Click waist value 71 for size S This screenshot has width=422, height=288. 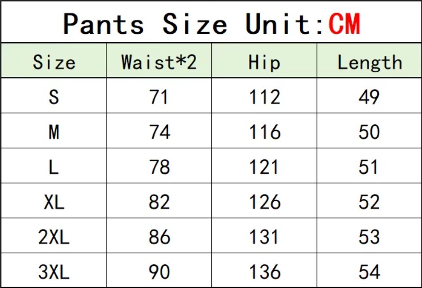159,97
